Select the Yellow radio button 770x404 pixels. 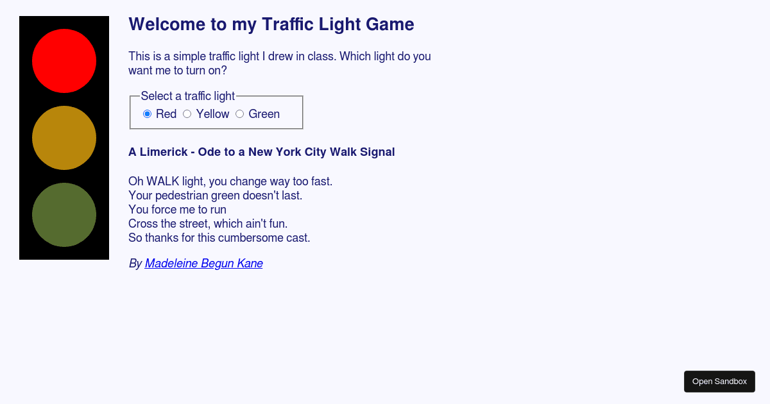(x=187, y=114)
